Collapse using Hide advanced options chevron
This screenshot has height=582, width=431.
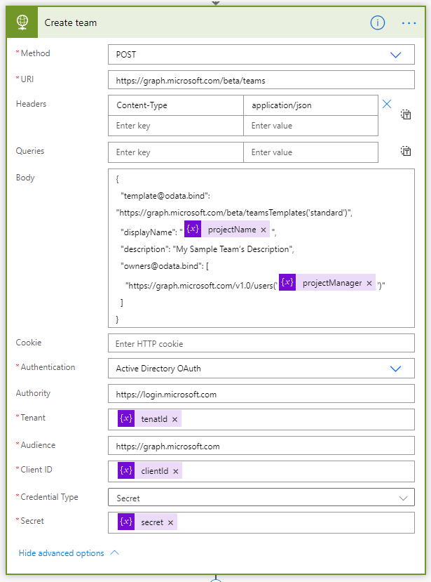(x=115, y=553)
